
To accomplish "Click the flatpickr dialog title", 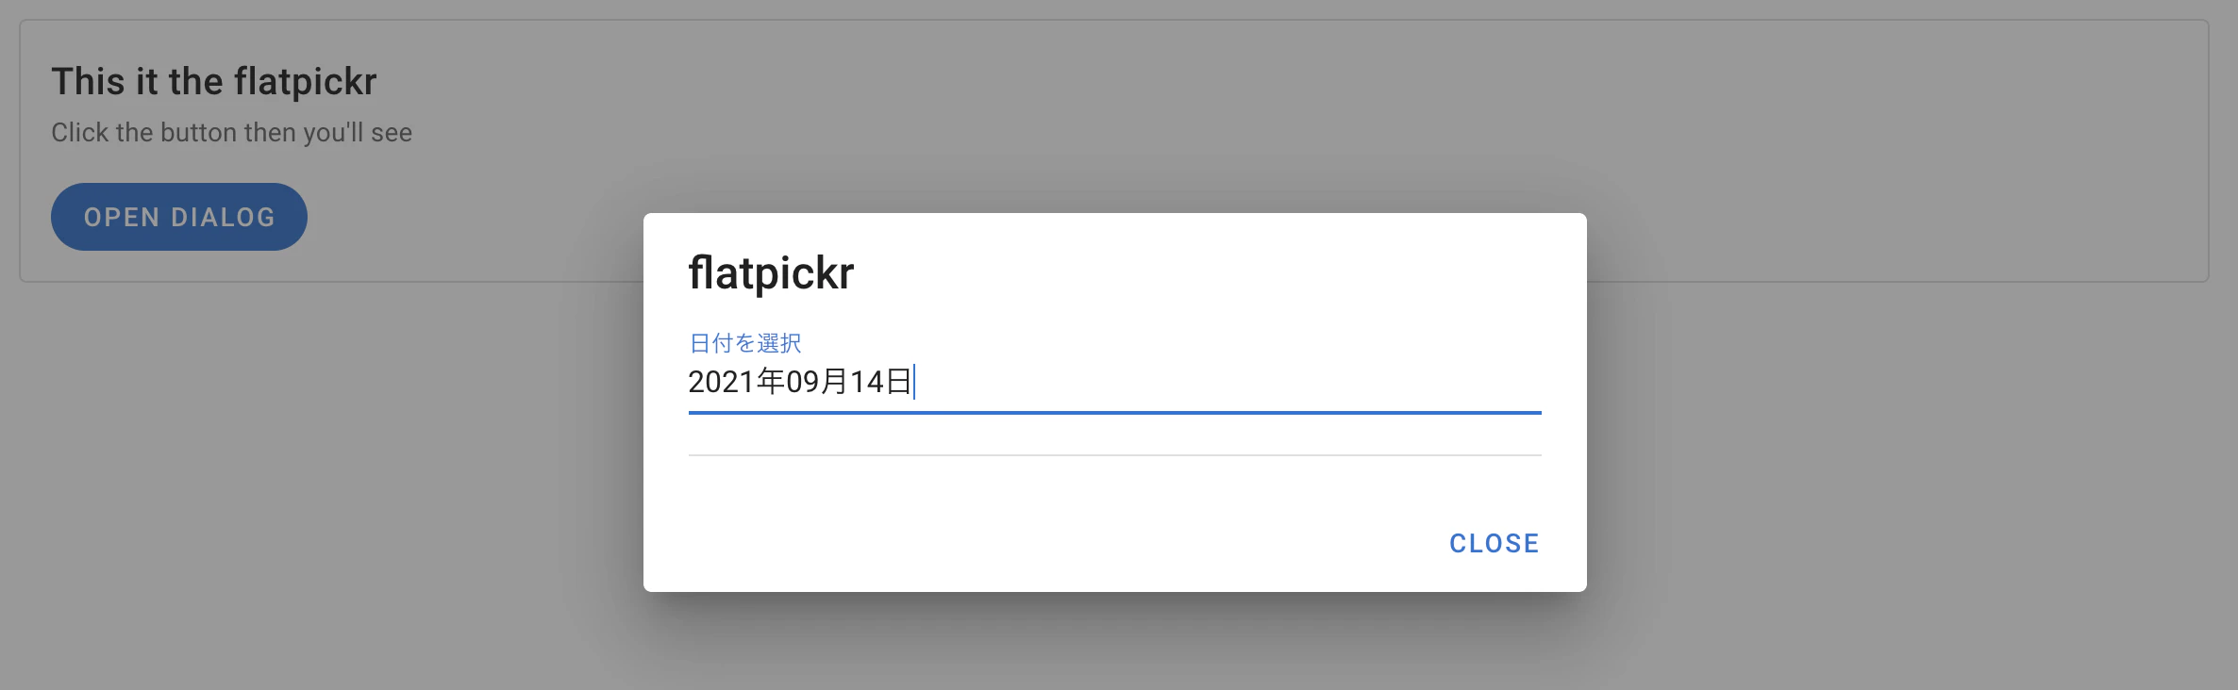I will pos(770,273).
